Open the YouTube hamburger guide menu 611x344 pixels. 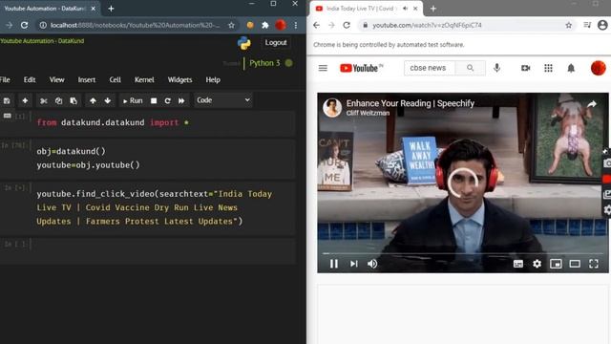pos(323,68)
